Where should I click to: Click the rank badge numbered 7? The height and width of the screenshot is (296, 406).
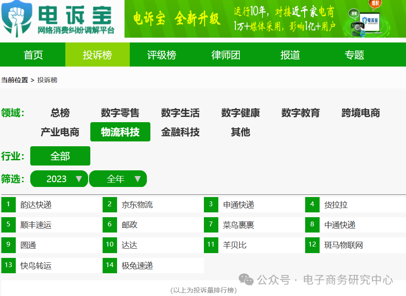pyautogui.click(x=211, y=225)
